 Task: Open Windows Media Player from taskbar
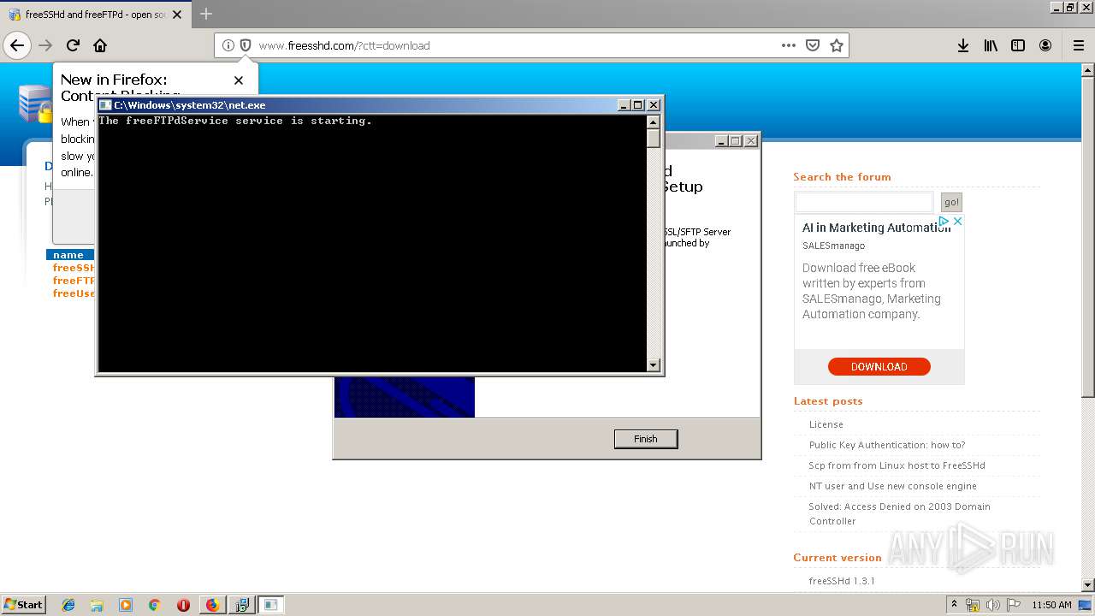pyautogui.click(x=126, y=605)
